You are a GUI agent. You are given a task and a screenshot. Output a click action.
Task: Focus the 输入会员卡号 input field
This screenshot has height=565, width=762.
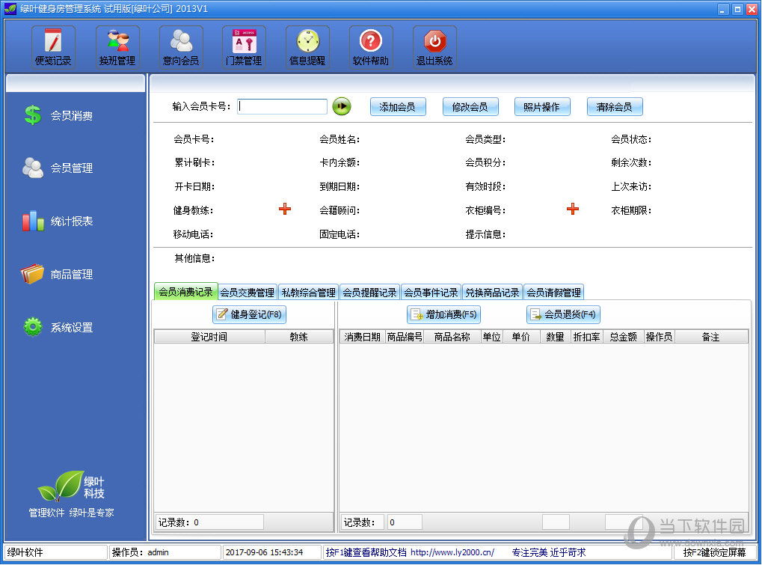(x=282, y=107)
